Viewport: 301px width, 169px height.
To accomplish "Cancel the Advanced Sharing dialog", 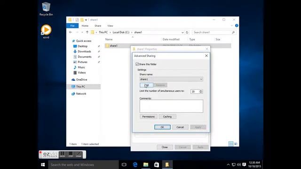I will [x=180, y=127].
